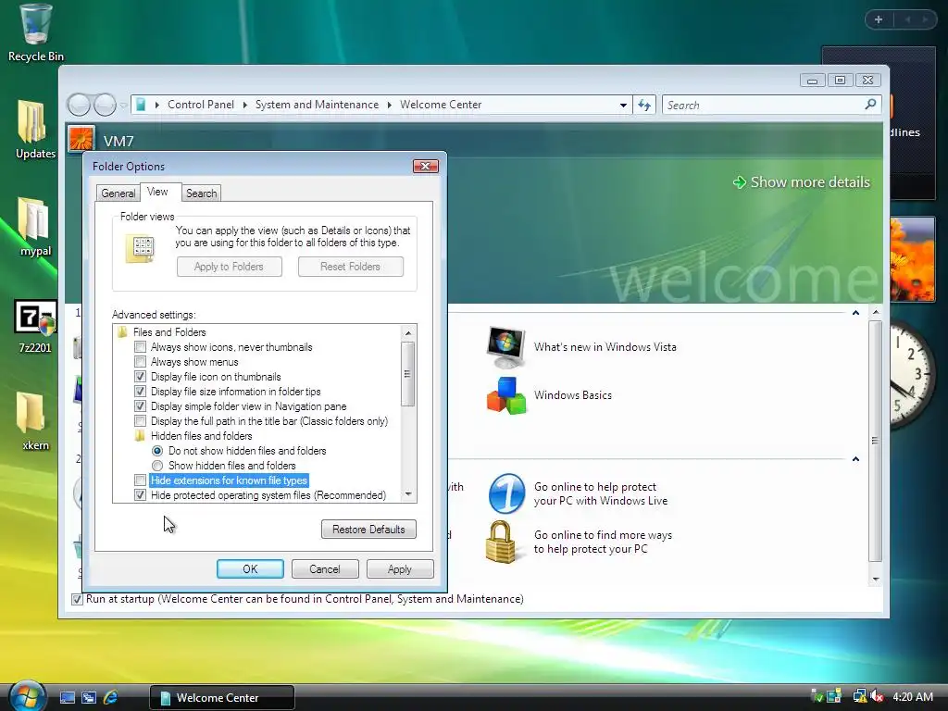Click the search magnifier icon
The image size is (948, 711).
pyautogui.click(x=870, y=105)
